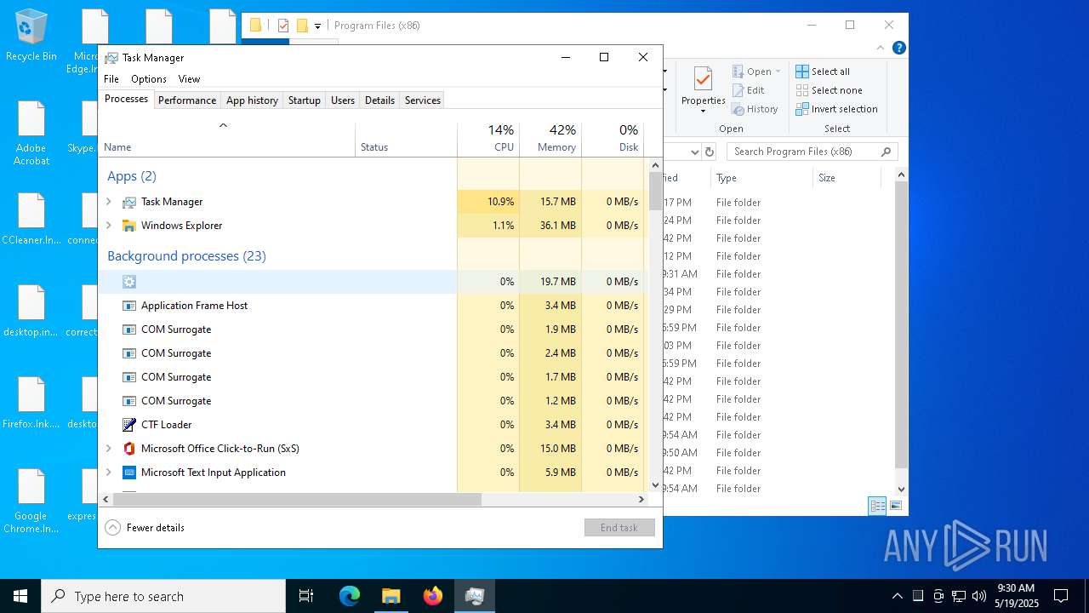Open Firefox from the taskbar
The image size is (1089, 613).
pos(433,596)
